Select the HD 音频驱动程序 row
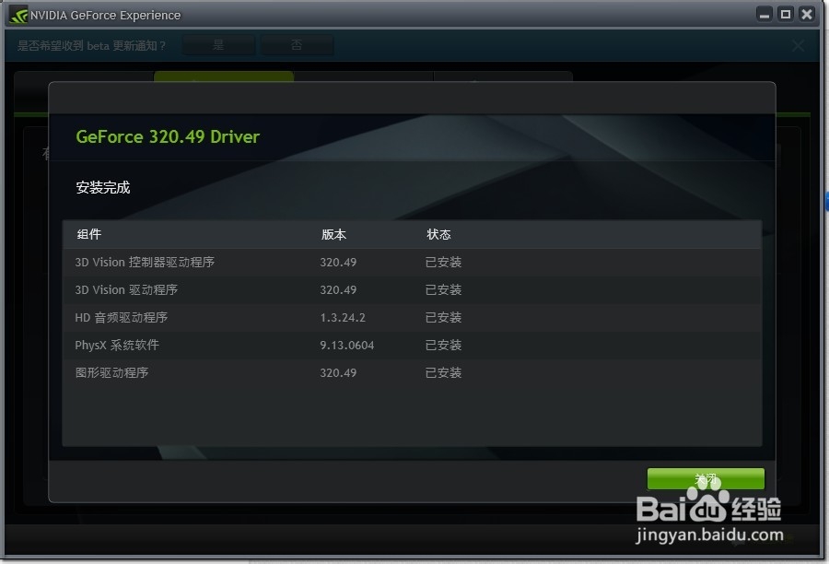 pyautogui.click(x=412, y=317)
